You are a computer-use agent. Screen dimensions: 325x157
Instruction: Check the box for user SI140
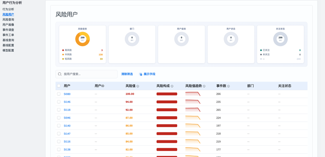click(x=59, y=125)
